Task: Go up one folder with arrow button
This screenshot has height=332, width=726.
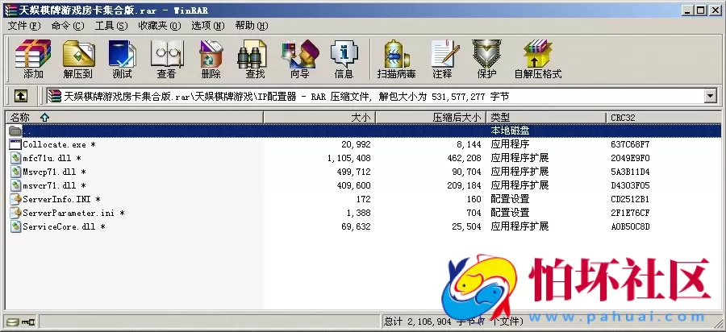Action: [x=20, y=96]
